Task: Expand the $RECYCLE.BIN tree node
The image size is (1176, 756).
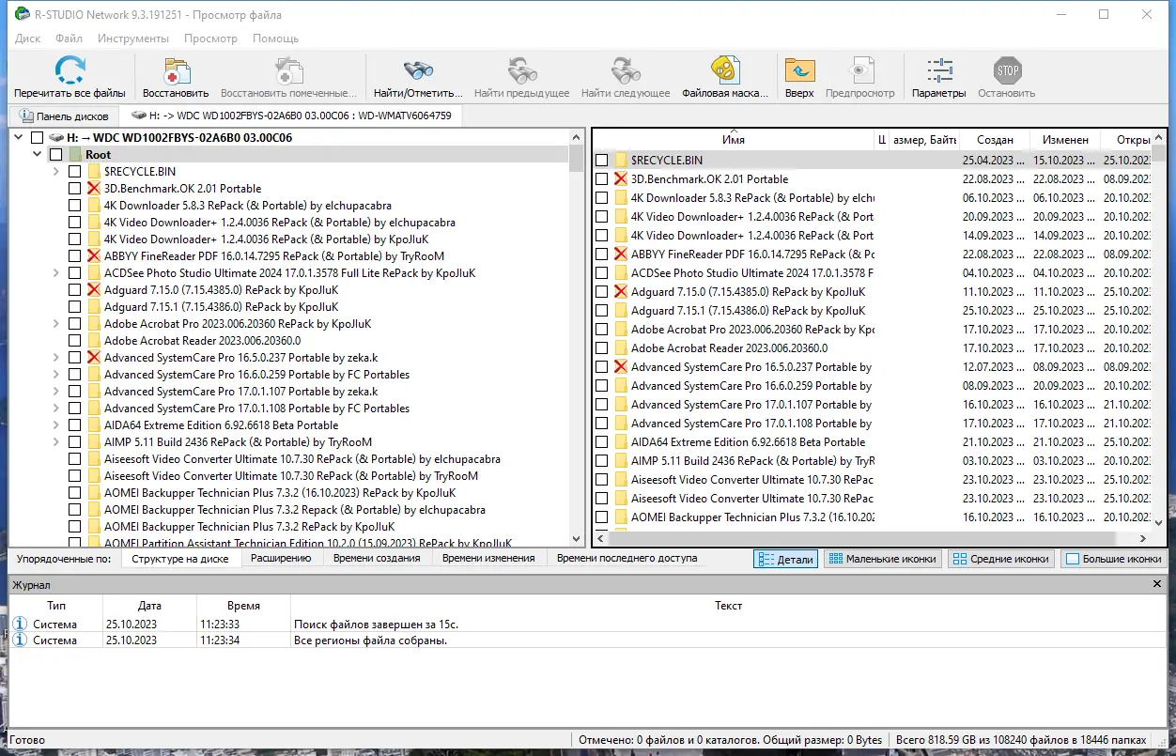Action: click(56, 172)
